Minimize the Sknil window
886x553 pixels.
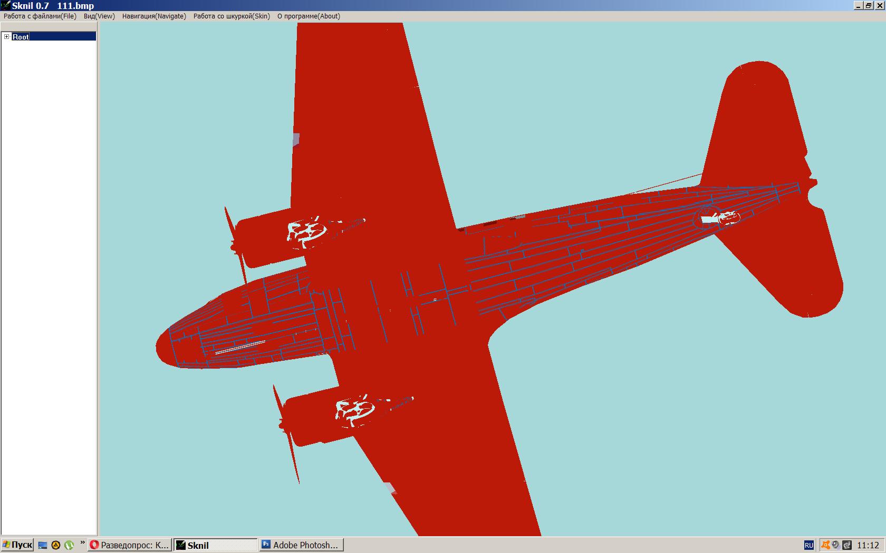[x=858, y=6]
